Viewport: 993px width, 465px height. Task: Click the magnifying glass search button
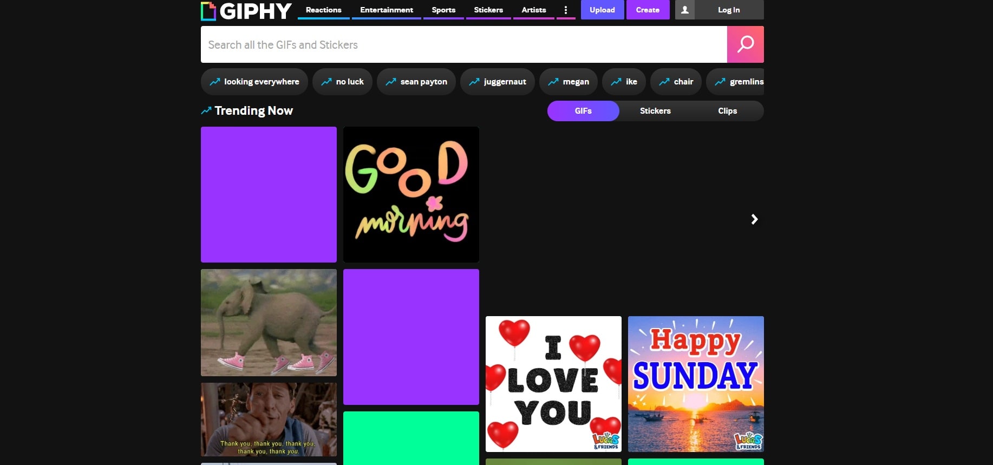[745, 44]
